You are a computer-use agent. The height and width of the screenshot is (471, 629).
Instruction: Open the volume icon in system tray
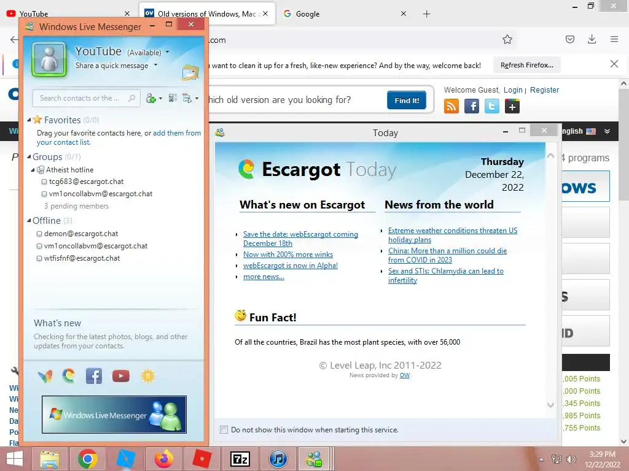(571, 459)
